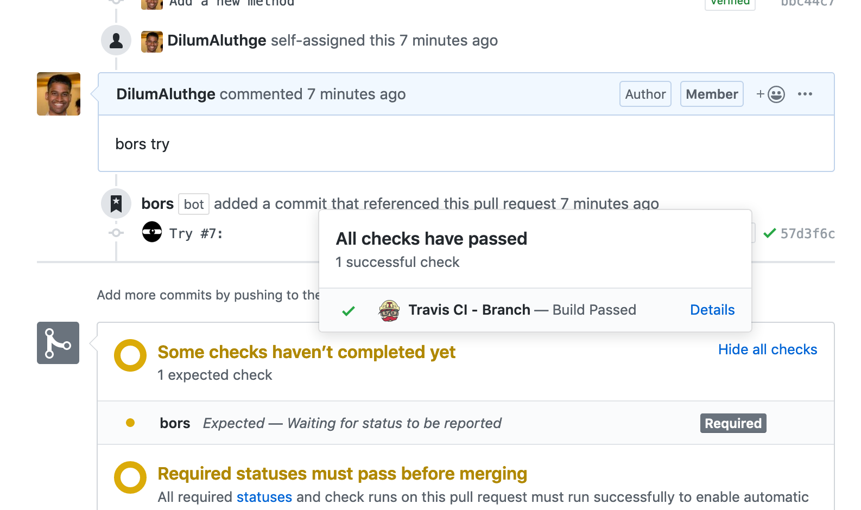Click the small avatar next to self-assigned event
Screen dimensions: 861x510
click(152, 41)
